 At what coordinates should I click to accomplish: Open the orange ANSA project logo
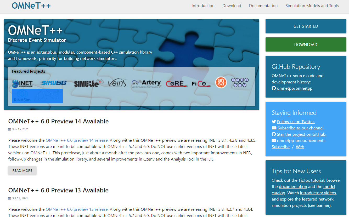pyautogui.click(x=221, y=82)
